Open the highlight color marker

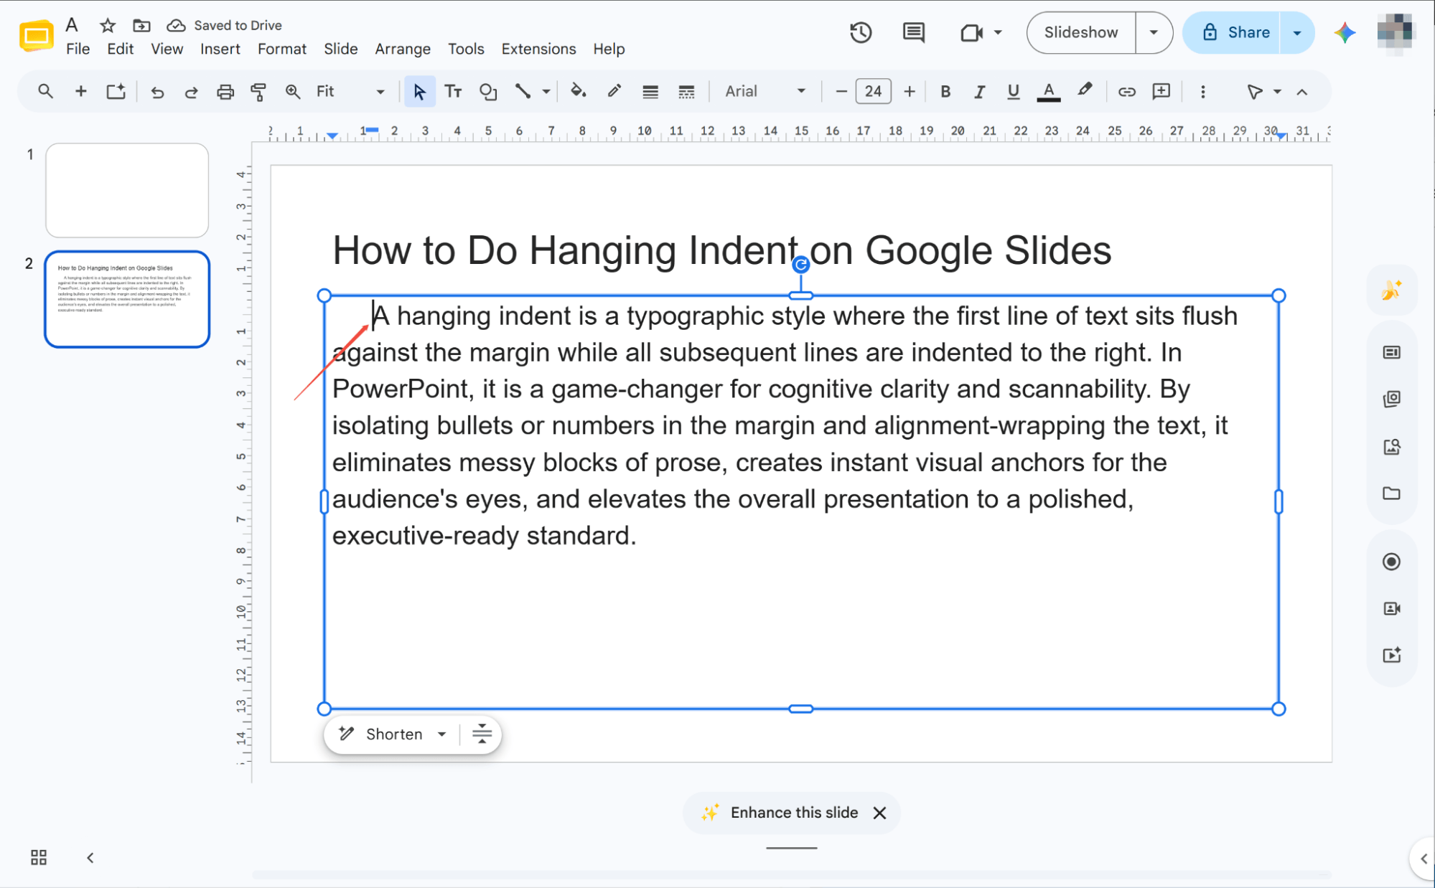1085,90
